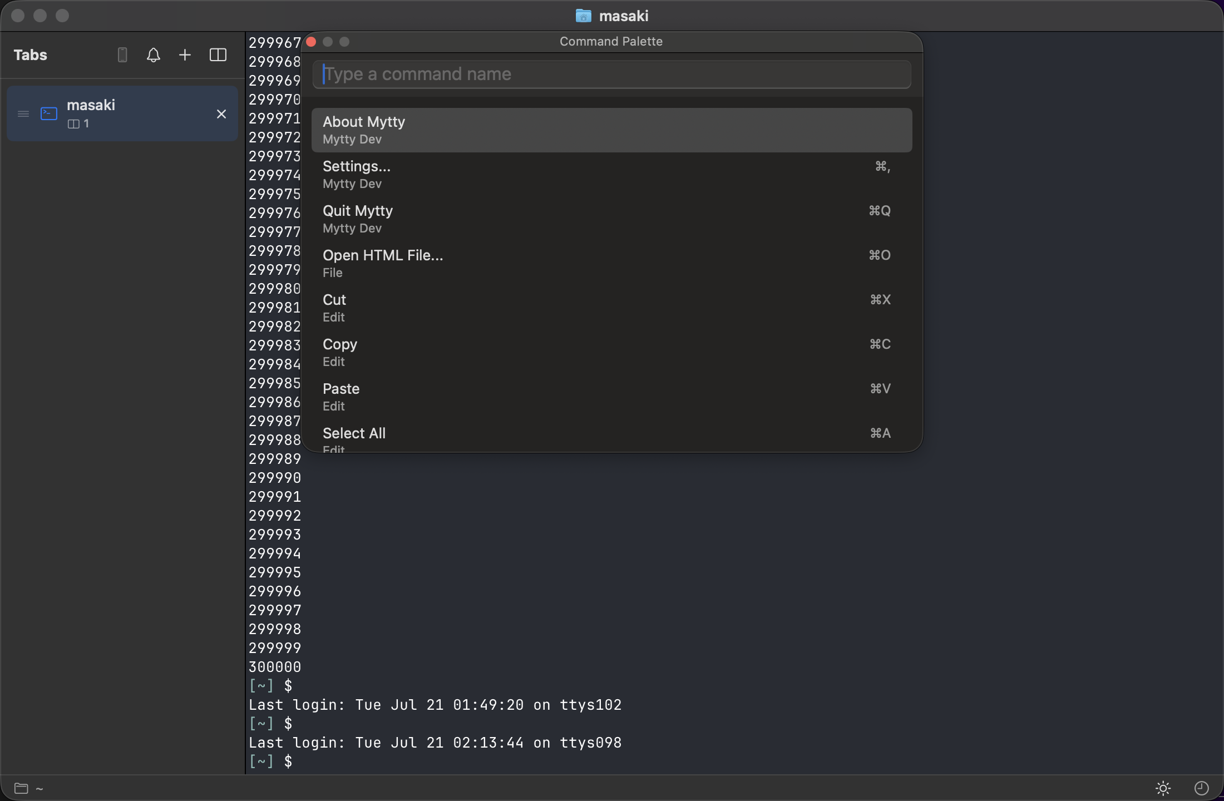Select the masaki tab in the sidebar
The image size is (1224, 801).
[122, 113]
